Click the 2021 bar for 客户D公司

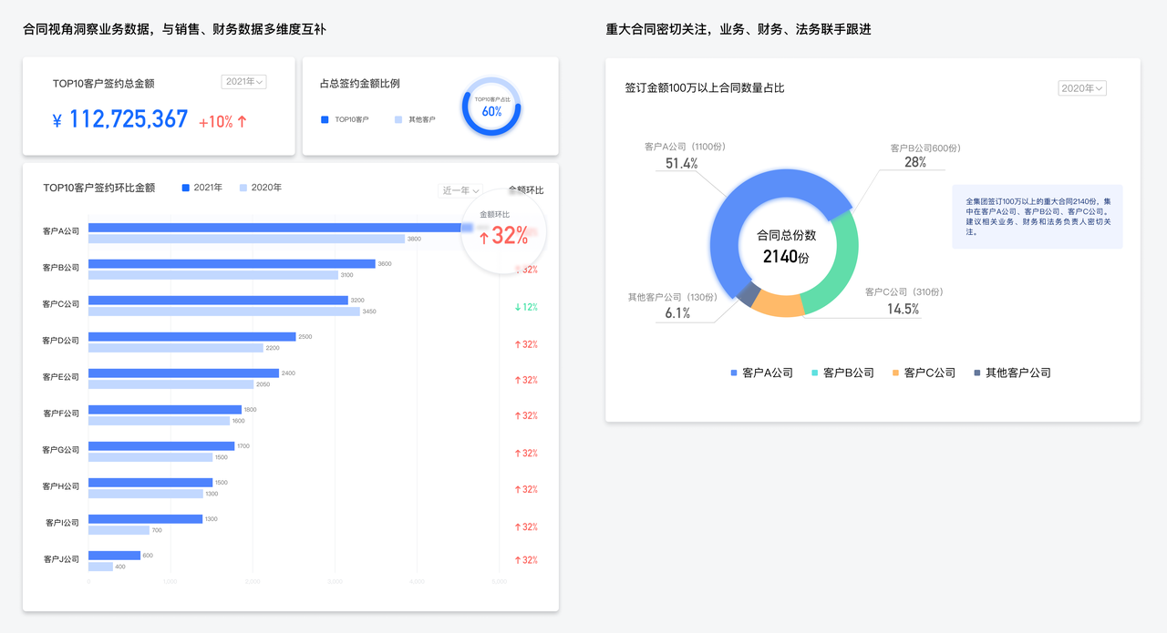(191, 336)
